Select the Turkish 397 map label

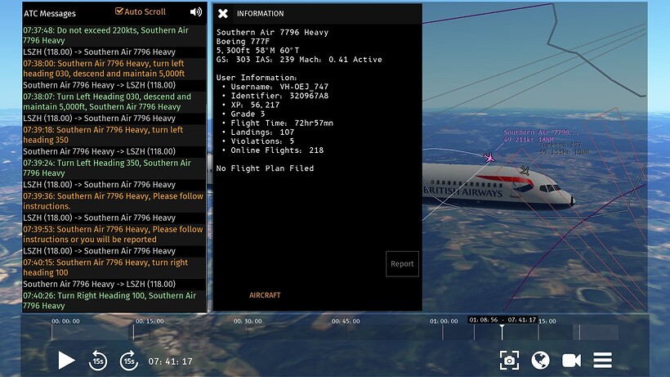click(x=564, y=148)
